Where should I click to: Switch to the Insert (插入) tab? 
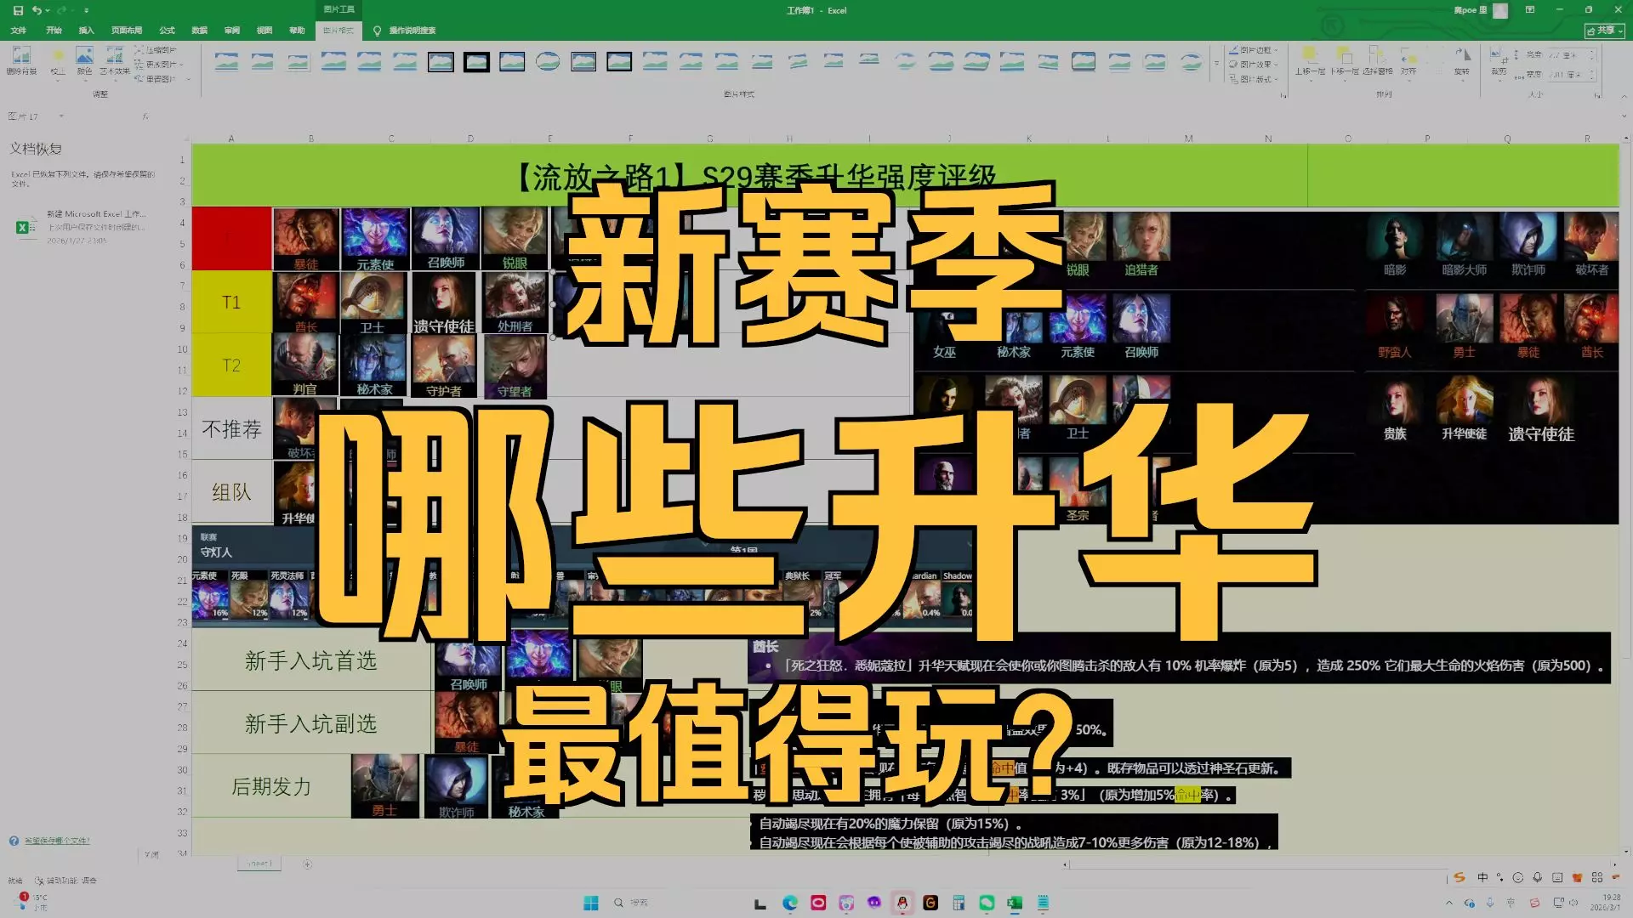click(86, 30)
